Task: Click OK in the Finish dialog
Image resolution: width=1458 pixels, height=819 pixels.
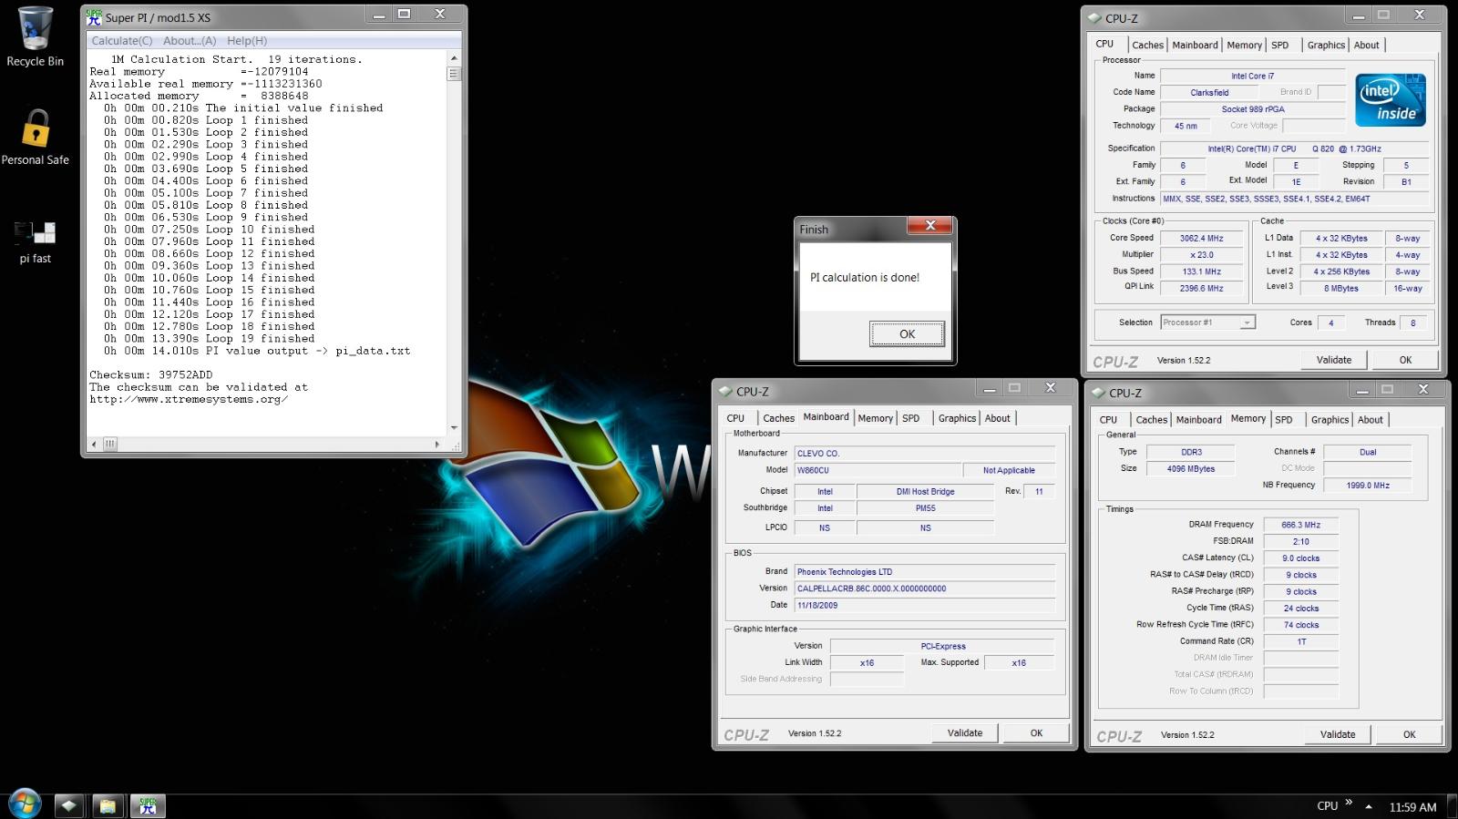Action: tap(907, 334)
